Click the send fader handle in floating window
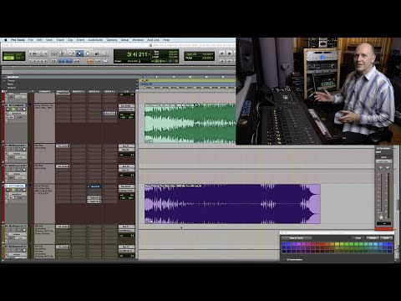 [381, 217]
